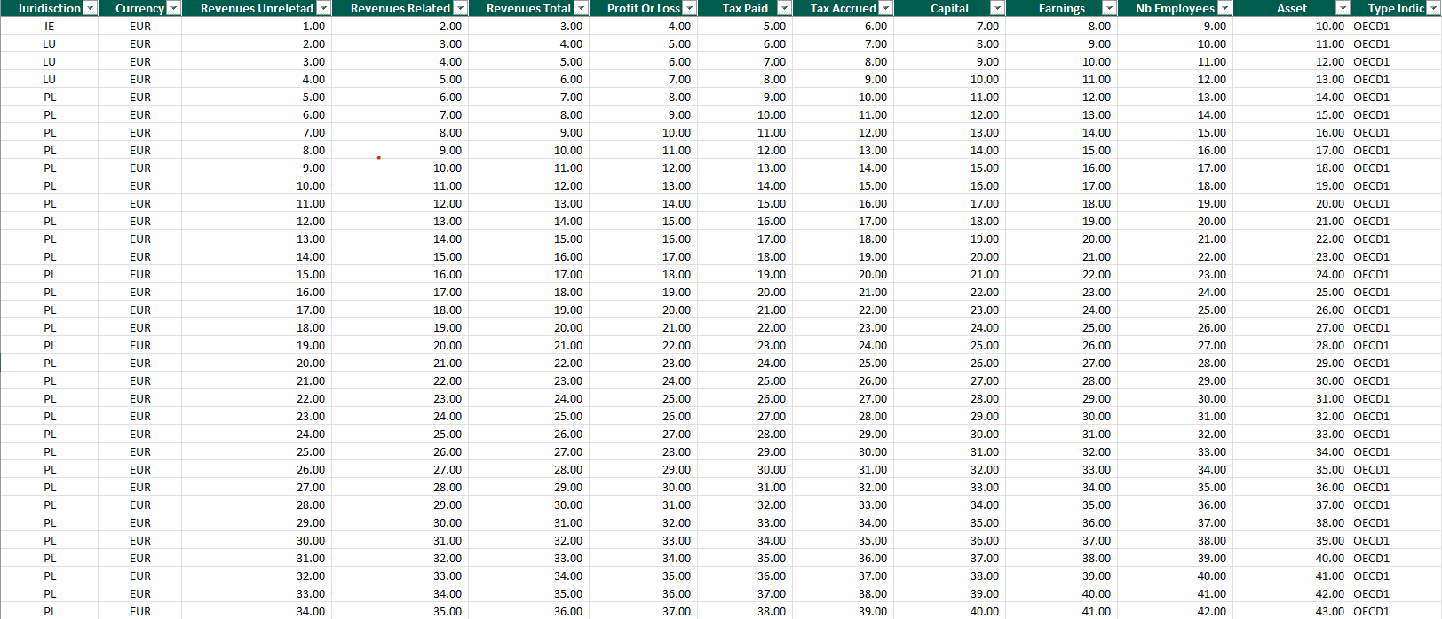Image resolution: width=1442 pixels, height=619 pixels.
Task: Select the IE jurisdiction cell
Action: [x=49, y=26]
